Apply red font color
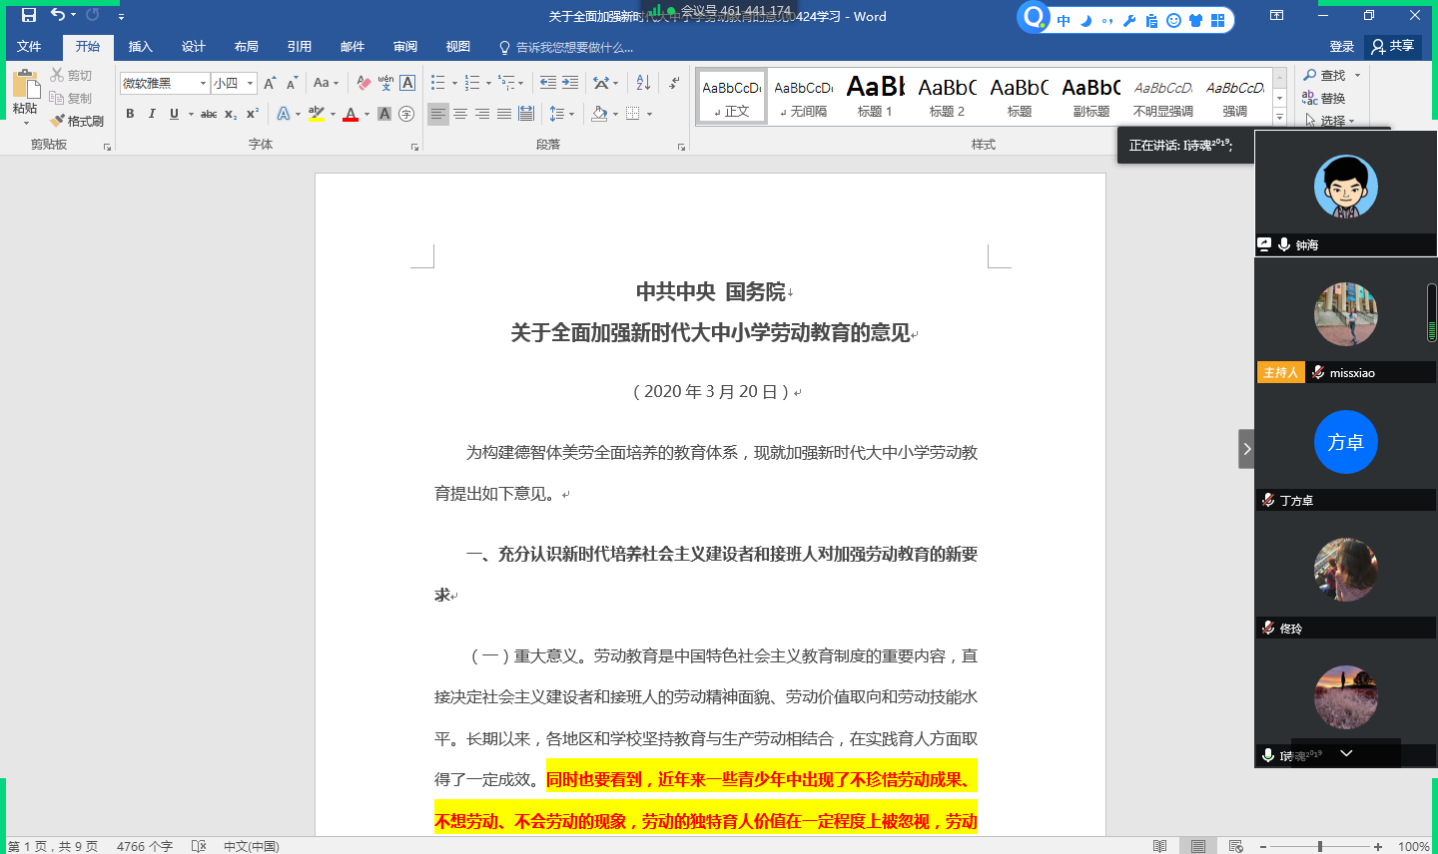This screenshot has width=1438, height=854. (351, 114)
